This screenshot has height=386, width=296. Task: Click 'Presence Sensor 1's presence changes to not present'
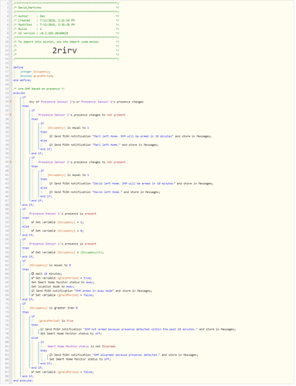[82, 115]
